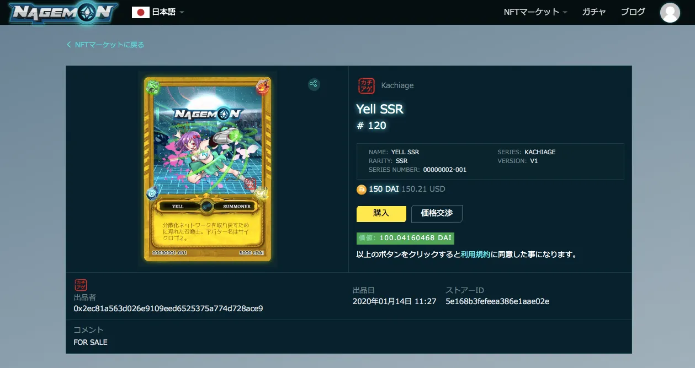Open the 利用規約 terms link
This screenshot has height=368, width=695.
point(475,255)
